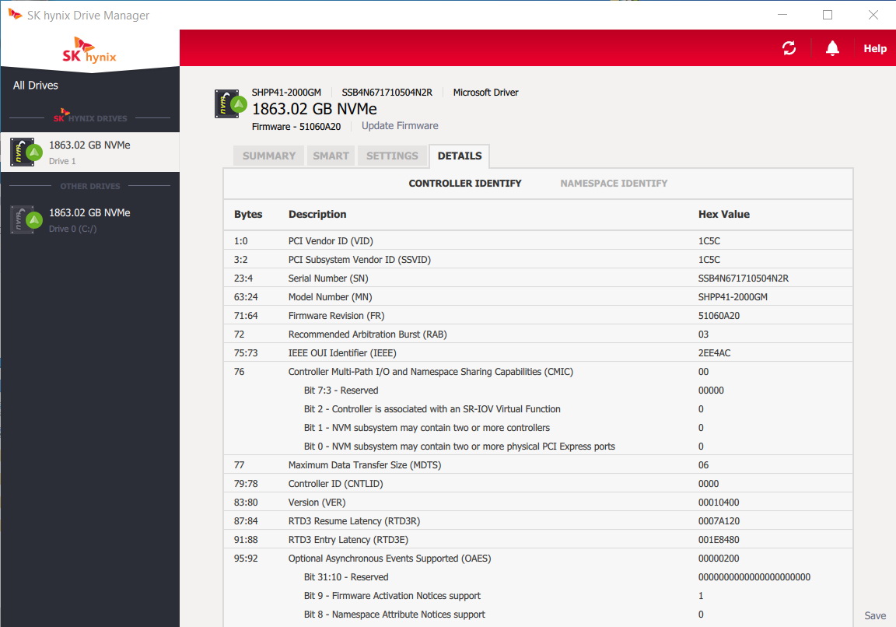Click bytes value 75:73
The image size is (896, 627).
point(246,353)
